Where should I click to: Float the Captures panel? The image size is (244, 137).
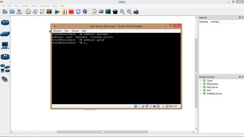click(x=240, y=18)
